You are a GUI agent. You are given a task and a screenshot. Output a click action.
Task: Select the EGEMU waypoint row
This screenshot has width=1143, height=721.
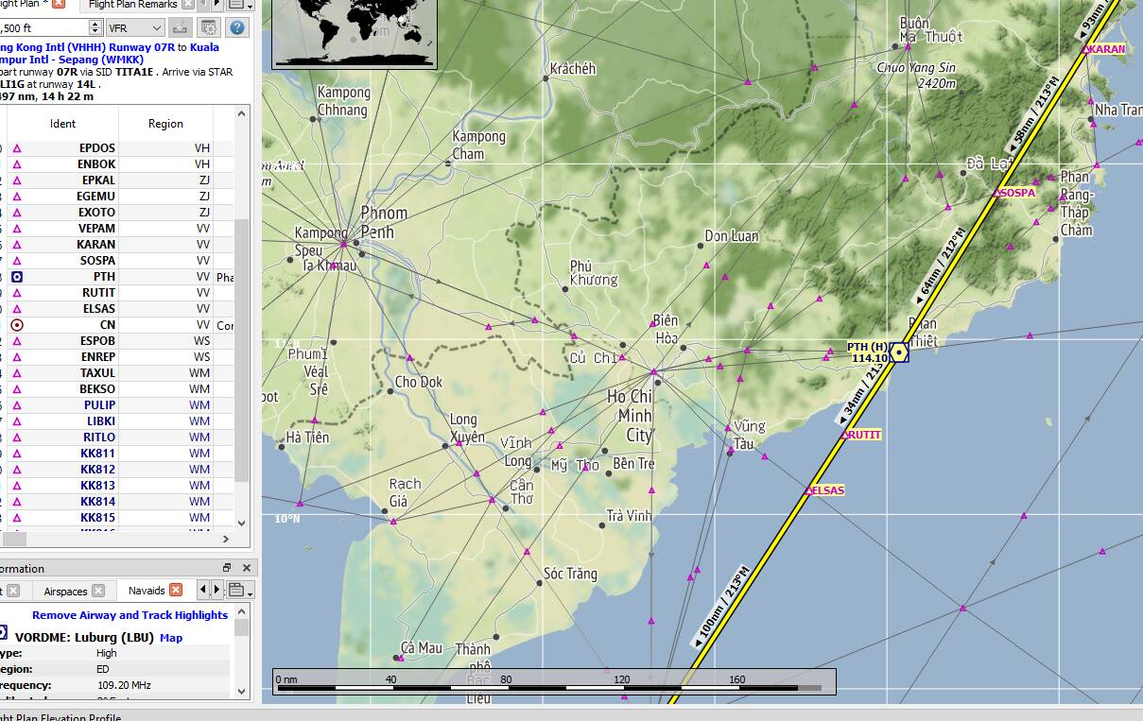(x=117, y=197)
